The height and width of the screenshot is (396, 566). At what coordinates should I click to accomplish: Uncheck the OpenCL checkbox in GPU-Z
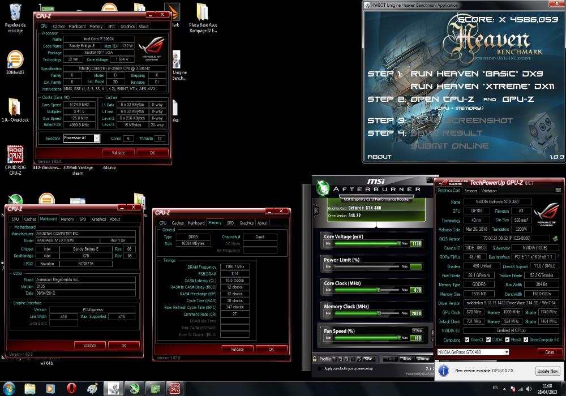click(x=467, y=340)
